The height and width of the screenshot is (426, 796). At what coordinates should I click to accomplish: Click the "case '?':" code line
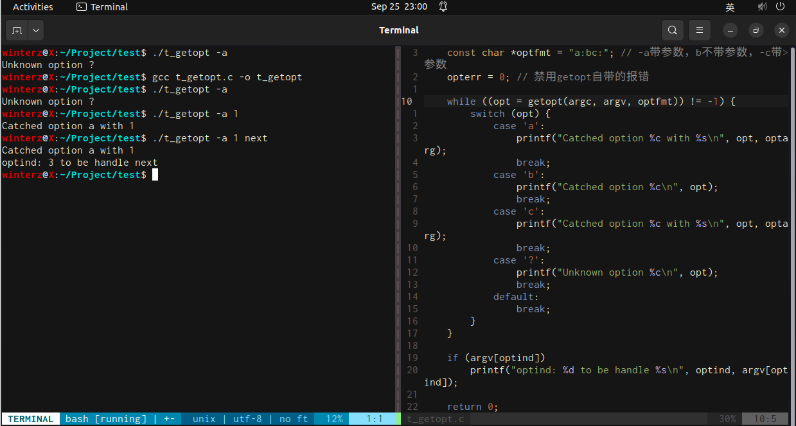click(519, 260)
